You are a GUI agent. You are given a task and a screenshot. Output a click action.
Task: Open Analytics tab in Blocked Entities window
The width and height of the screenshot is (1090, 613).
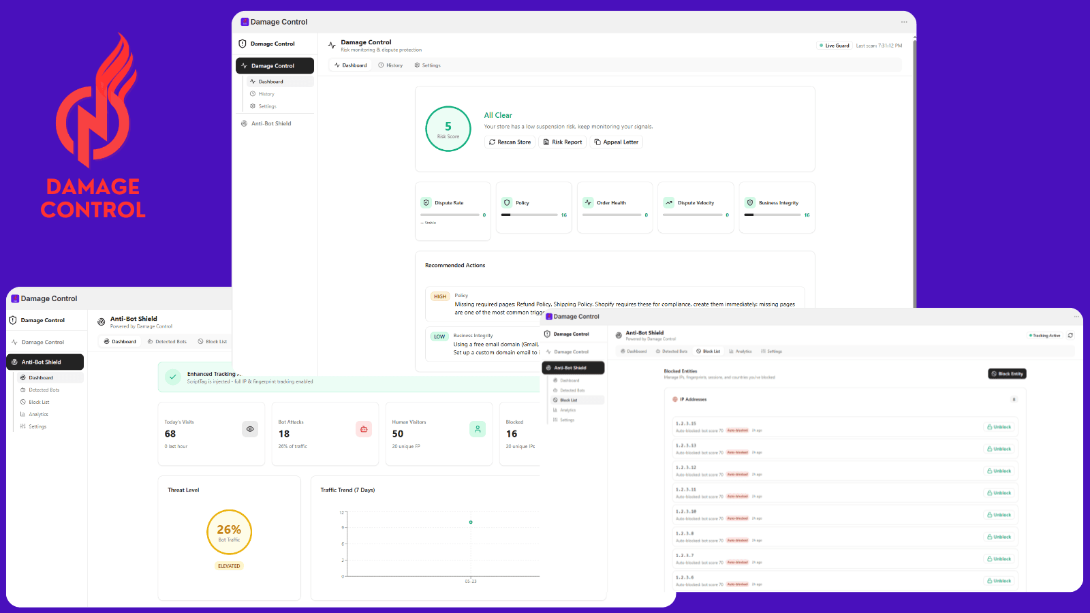point(741,351)
